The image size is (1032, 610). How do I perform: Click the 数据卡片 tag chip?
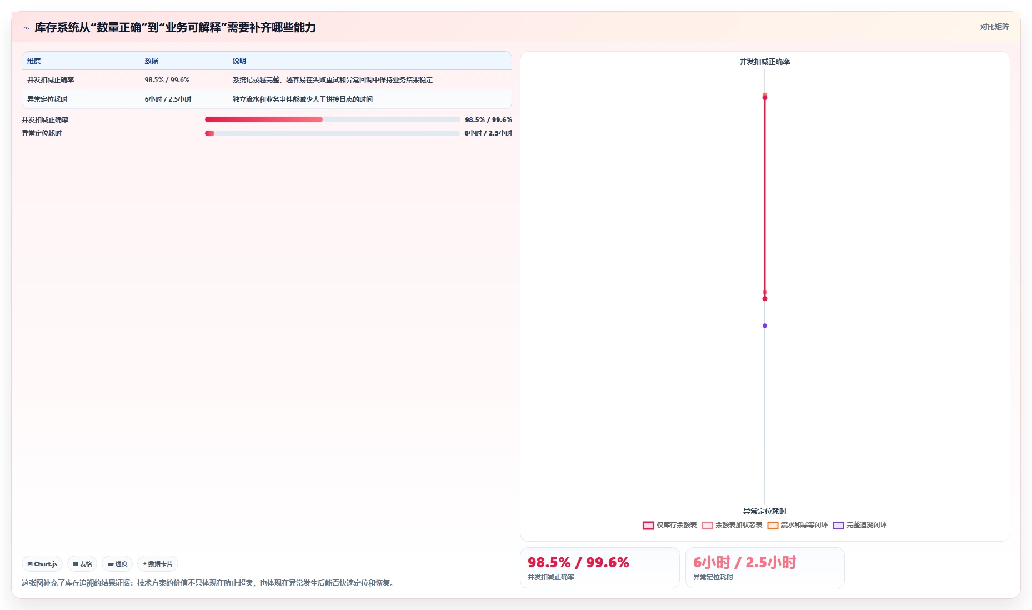point(158,564)
